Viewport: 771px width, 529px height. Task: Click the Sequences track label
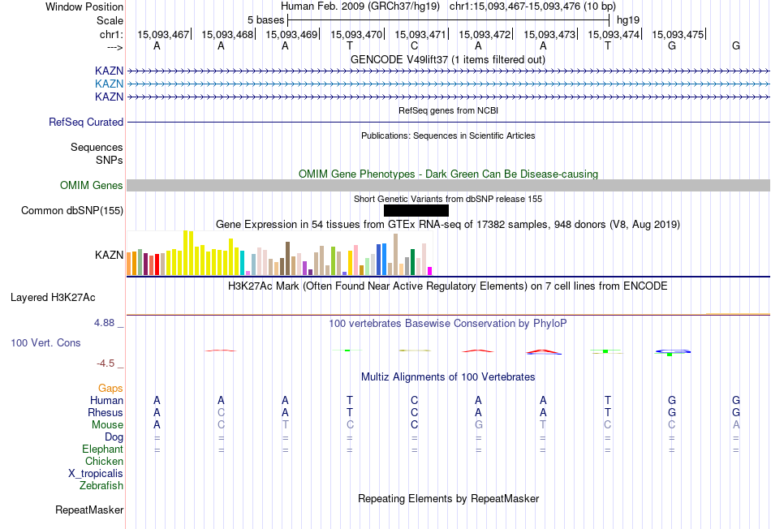pos(97,147)
